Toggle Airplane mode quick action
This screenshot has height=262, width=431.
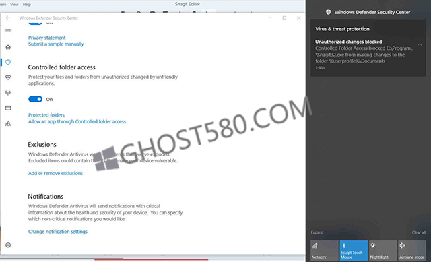pyautogui.click(x=412, y=251)
